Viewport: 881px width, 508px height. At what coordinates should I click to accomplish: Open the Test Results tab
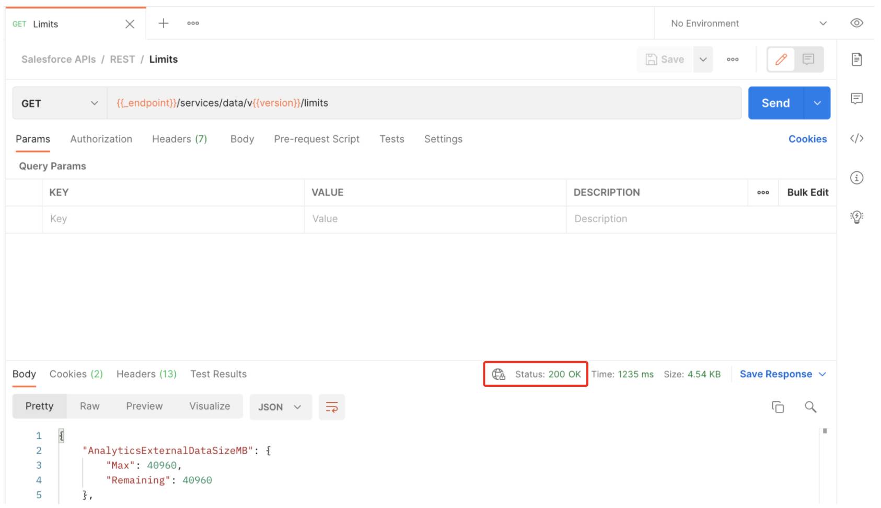218,374
